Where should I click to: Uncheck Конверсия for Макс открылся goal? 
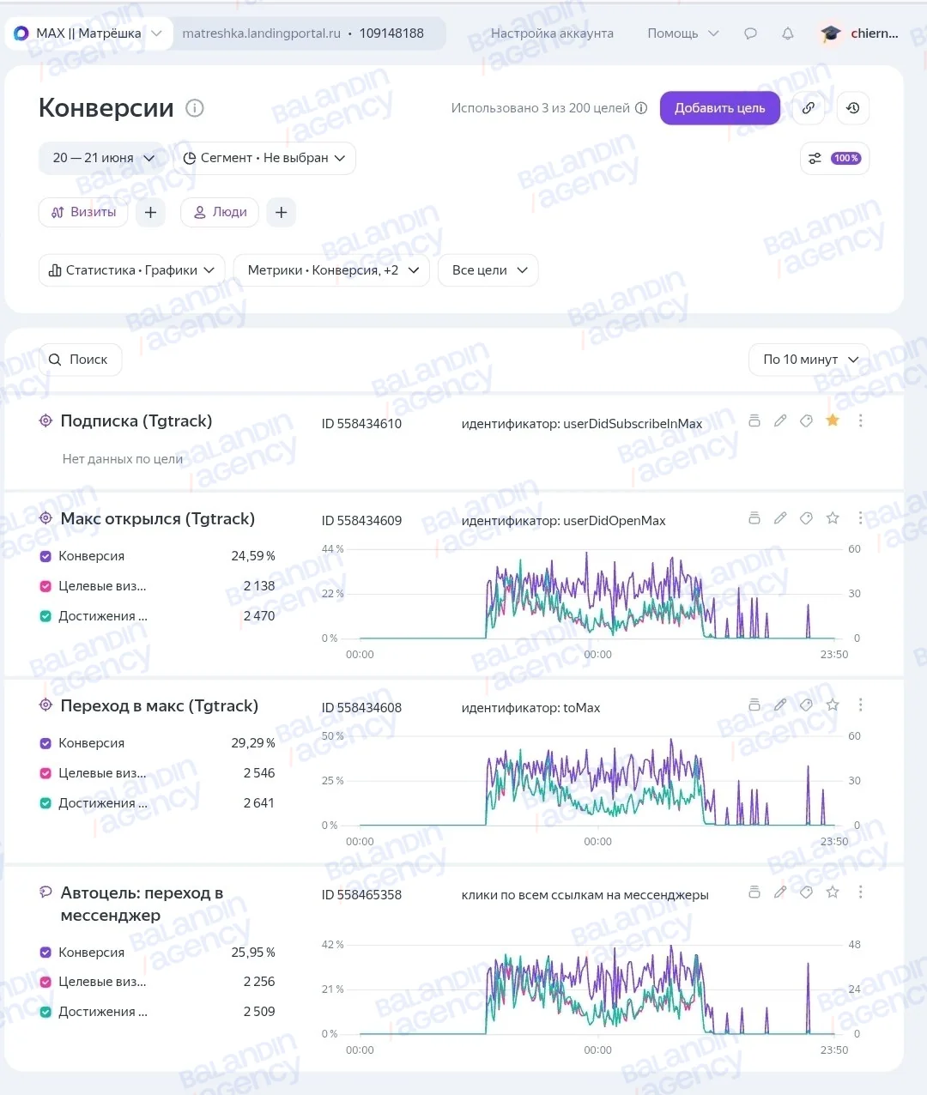pyautogui.click(x=45, y=556)
